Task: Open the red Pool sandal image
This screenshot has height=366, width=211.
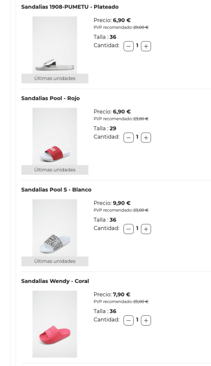Action: point(55,136)
